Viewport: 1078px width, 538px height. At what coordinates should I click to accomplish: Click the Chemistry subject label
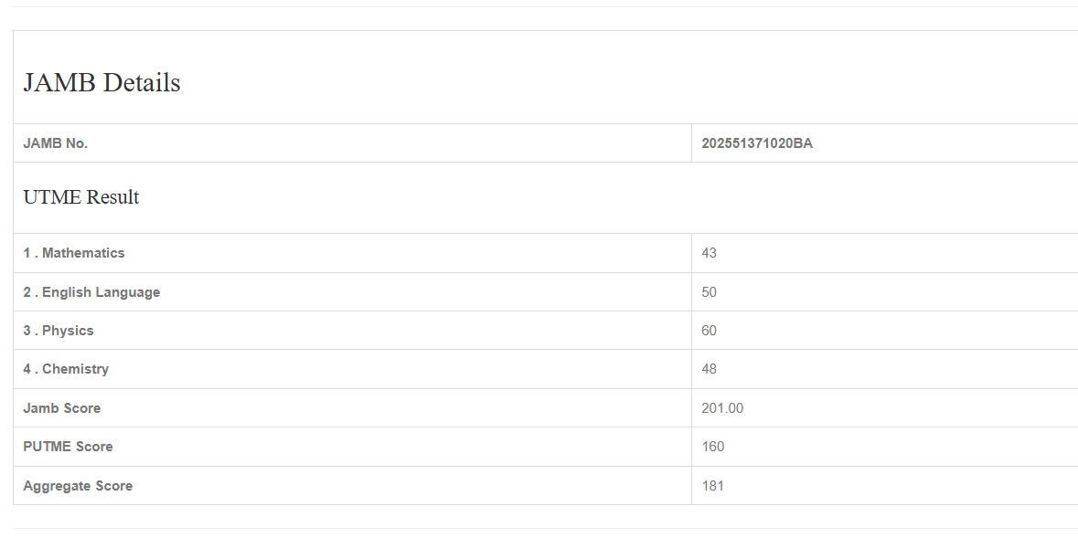[x=66, y=369]
